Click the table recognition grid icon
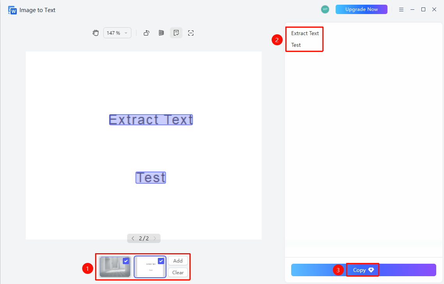This screenshot has width=444, height=284. (161, 33)
